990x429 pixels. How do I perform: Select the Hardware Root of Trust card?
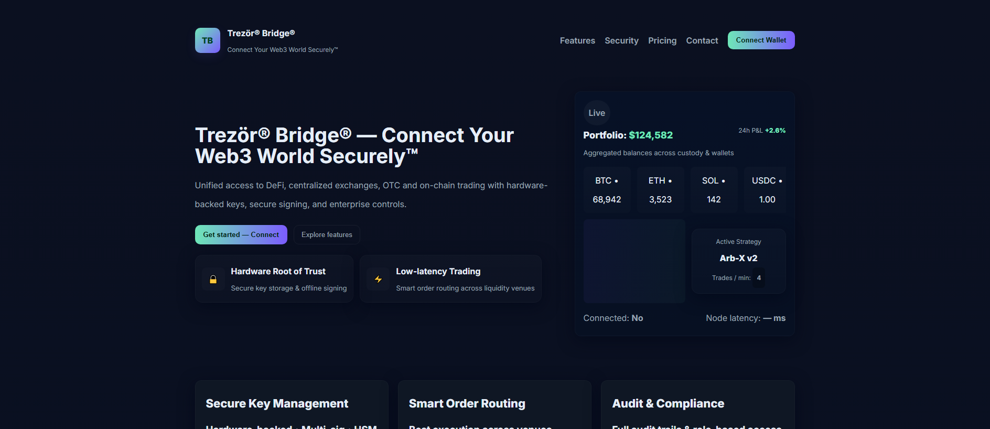pyautogui.click(x=274, y=279)
